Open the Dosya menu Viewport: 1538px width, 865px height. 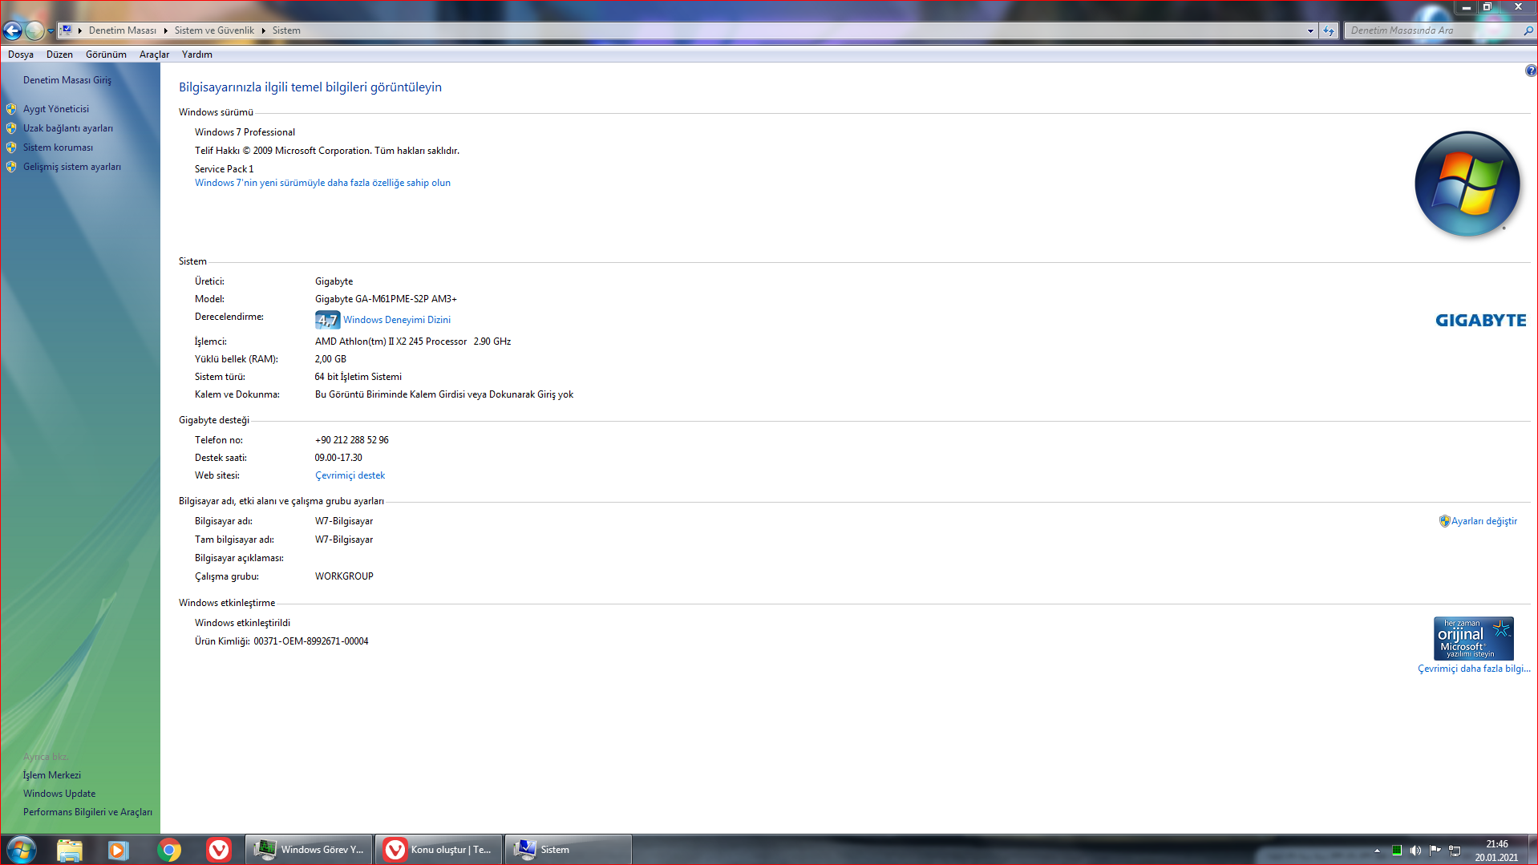point(21,55)
